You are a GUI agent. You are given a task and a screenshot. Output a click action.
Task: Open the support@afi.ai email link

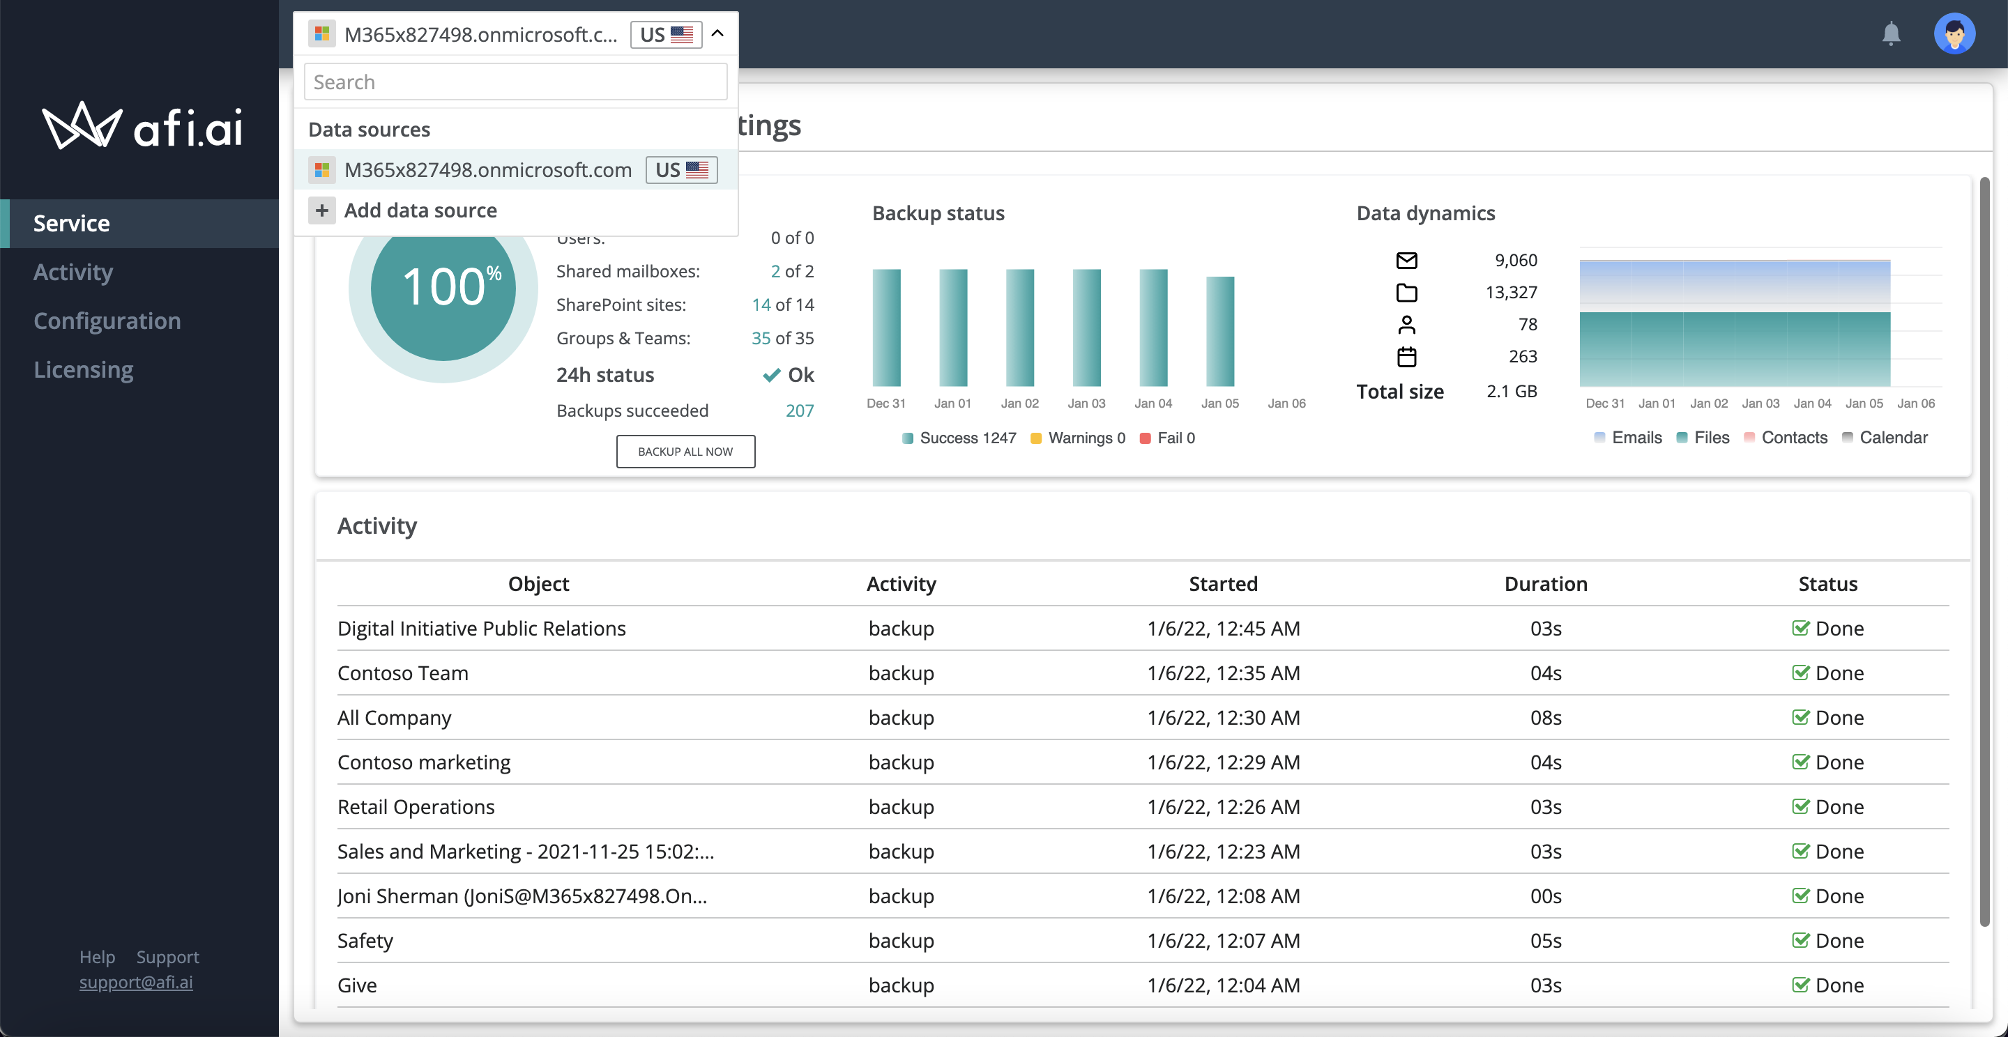[x=136, y=983]
